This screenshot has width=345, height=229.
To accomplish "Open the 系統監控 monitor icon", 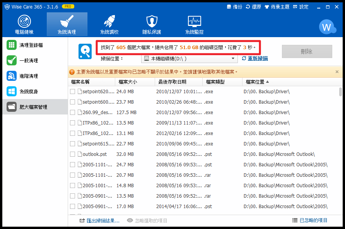I will coord(194,21).
